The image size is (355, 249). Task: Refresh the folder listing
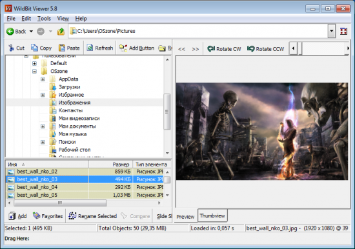[x=100, y=48]
